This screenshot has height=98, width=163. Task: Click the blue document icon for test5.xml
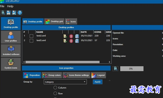click(77, 41)
